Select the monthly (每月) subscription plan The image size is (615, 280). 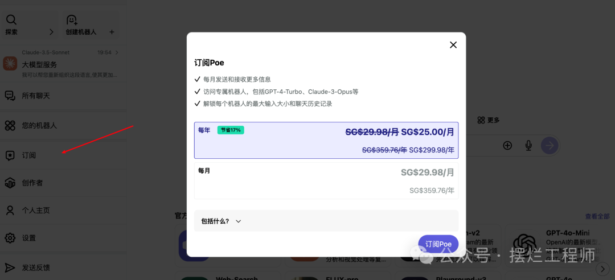point(326,180)
